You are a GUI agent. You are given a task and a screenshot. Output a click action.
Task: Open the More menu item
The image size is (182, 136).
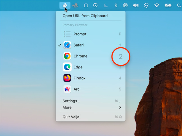coord(90,107)
